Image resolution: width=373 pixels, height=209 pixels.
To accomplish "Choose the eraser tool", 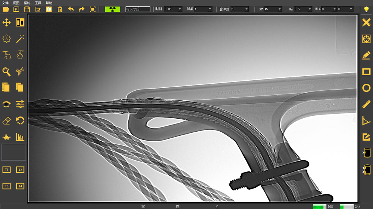I will click(6, 120).
